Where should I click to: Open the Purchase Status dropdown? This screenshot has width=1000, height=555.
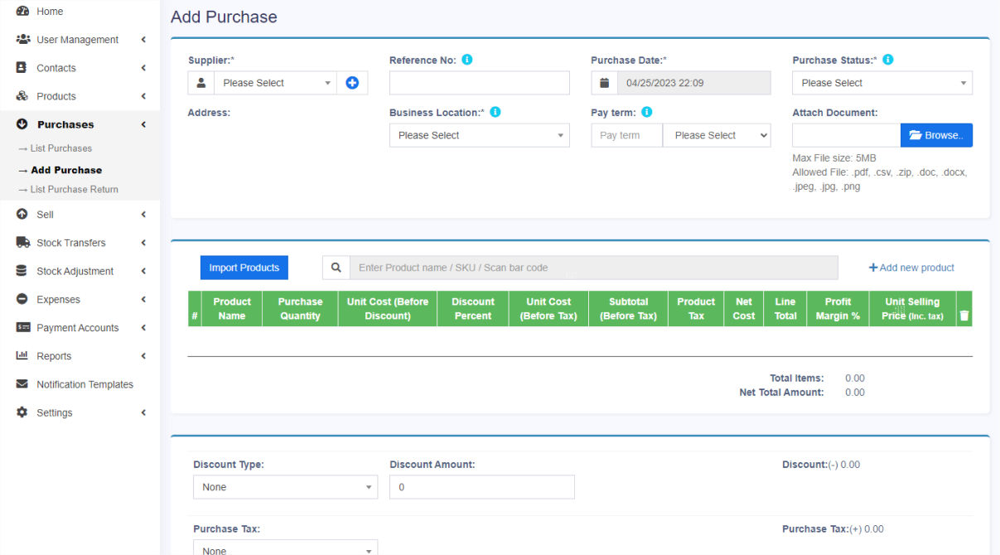click(882, 83)
